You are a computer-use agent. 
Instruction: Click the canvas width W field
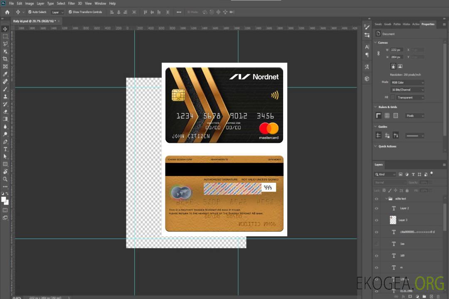tap(397, 50)
